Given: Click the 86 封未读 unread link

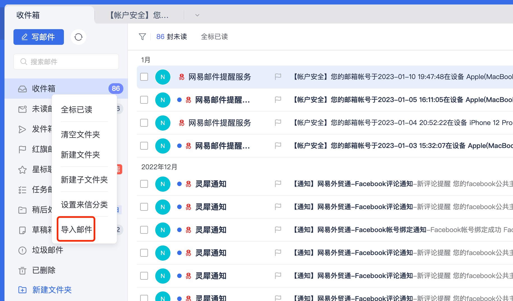Looking at the screenshot, I should tap(172, 37).
